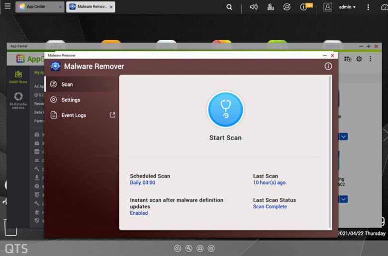Expand lower blue dropdown in App Center
388x256 pixels.
click(343, 199)
